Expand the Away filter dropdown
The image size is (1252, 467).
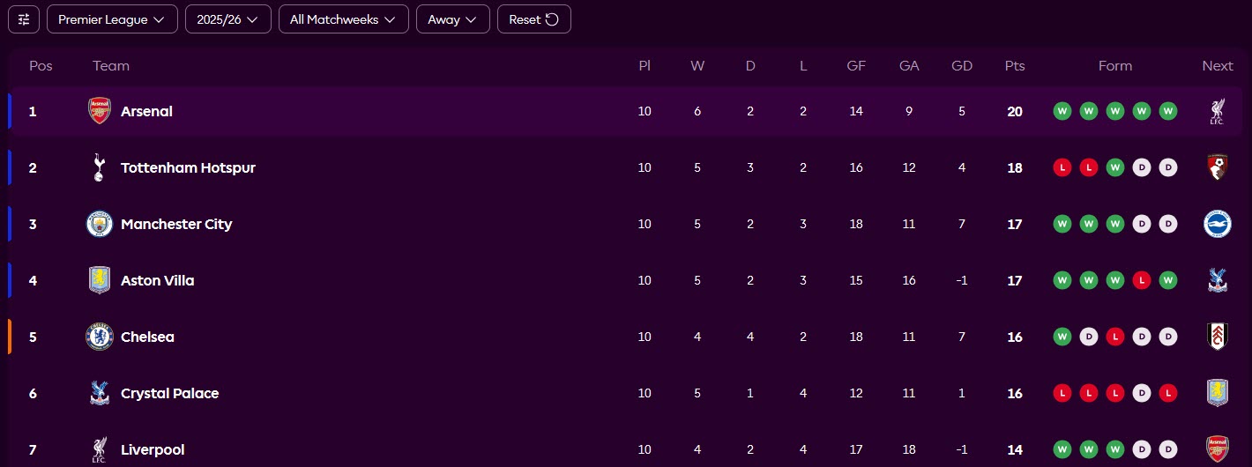point(452,19)
